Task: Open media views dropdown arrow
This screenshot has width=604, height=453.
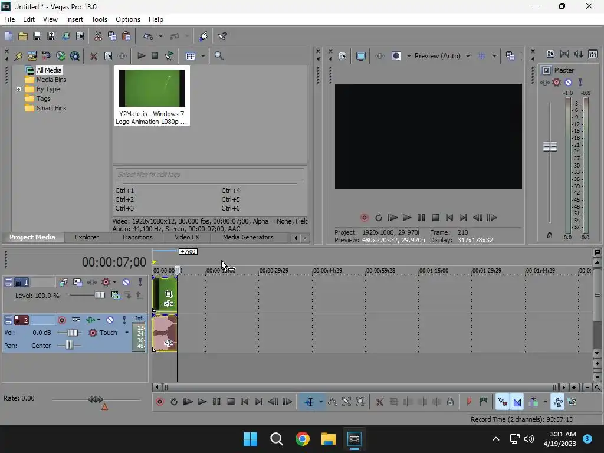Action: [x=203, y=56]
